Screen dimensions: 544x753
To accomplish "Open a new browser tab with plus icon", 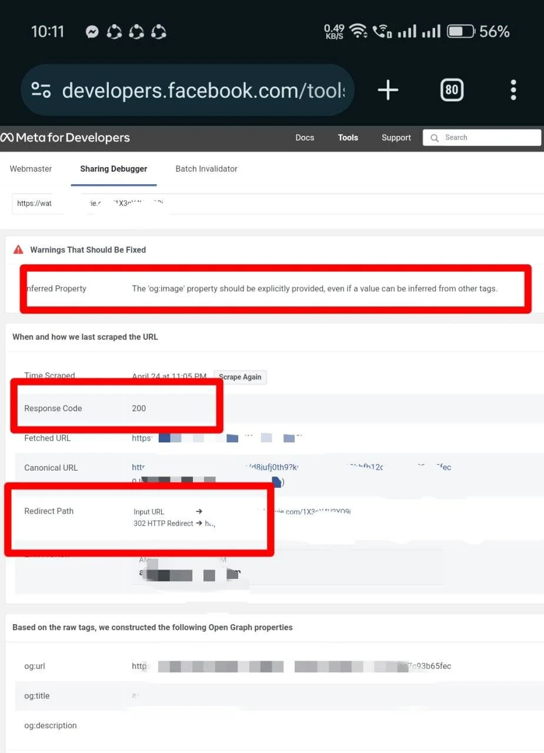I will pos(388,90).
